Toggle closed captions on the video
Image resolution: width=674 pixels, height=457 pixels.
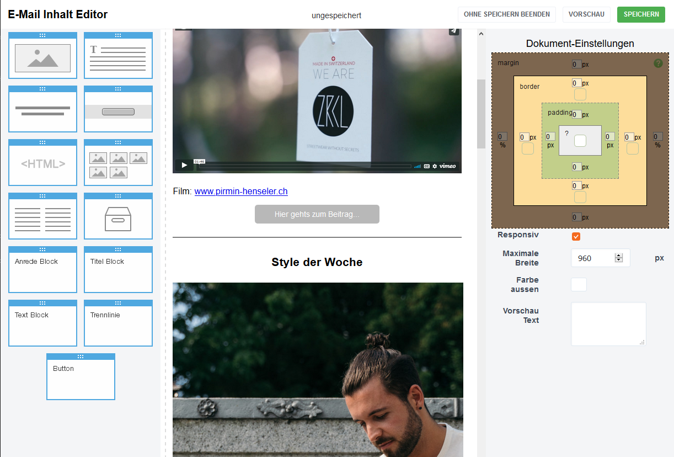(x=427, y=166)
